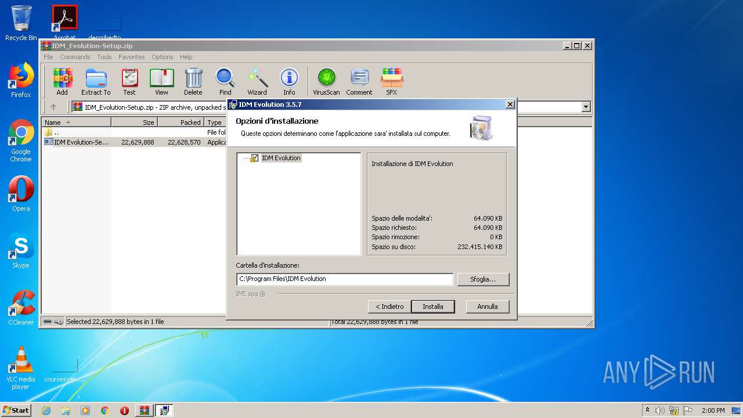Screen dimensions: 743x418
Task: Select the parent folder '..' row
Action: [x=135, y=132]
